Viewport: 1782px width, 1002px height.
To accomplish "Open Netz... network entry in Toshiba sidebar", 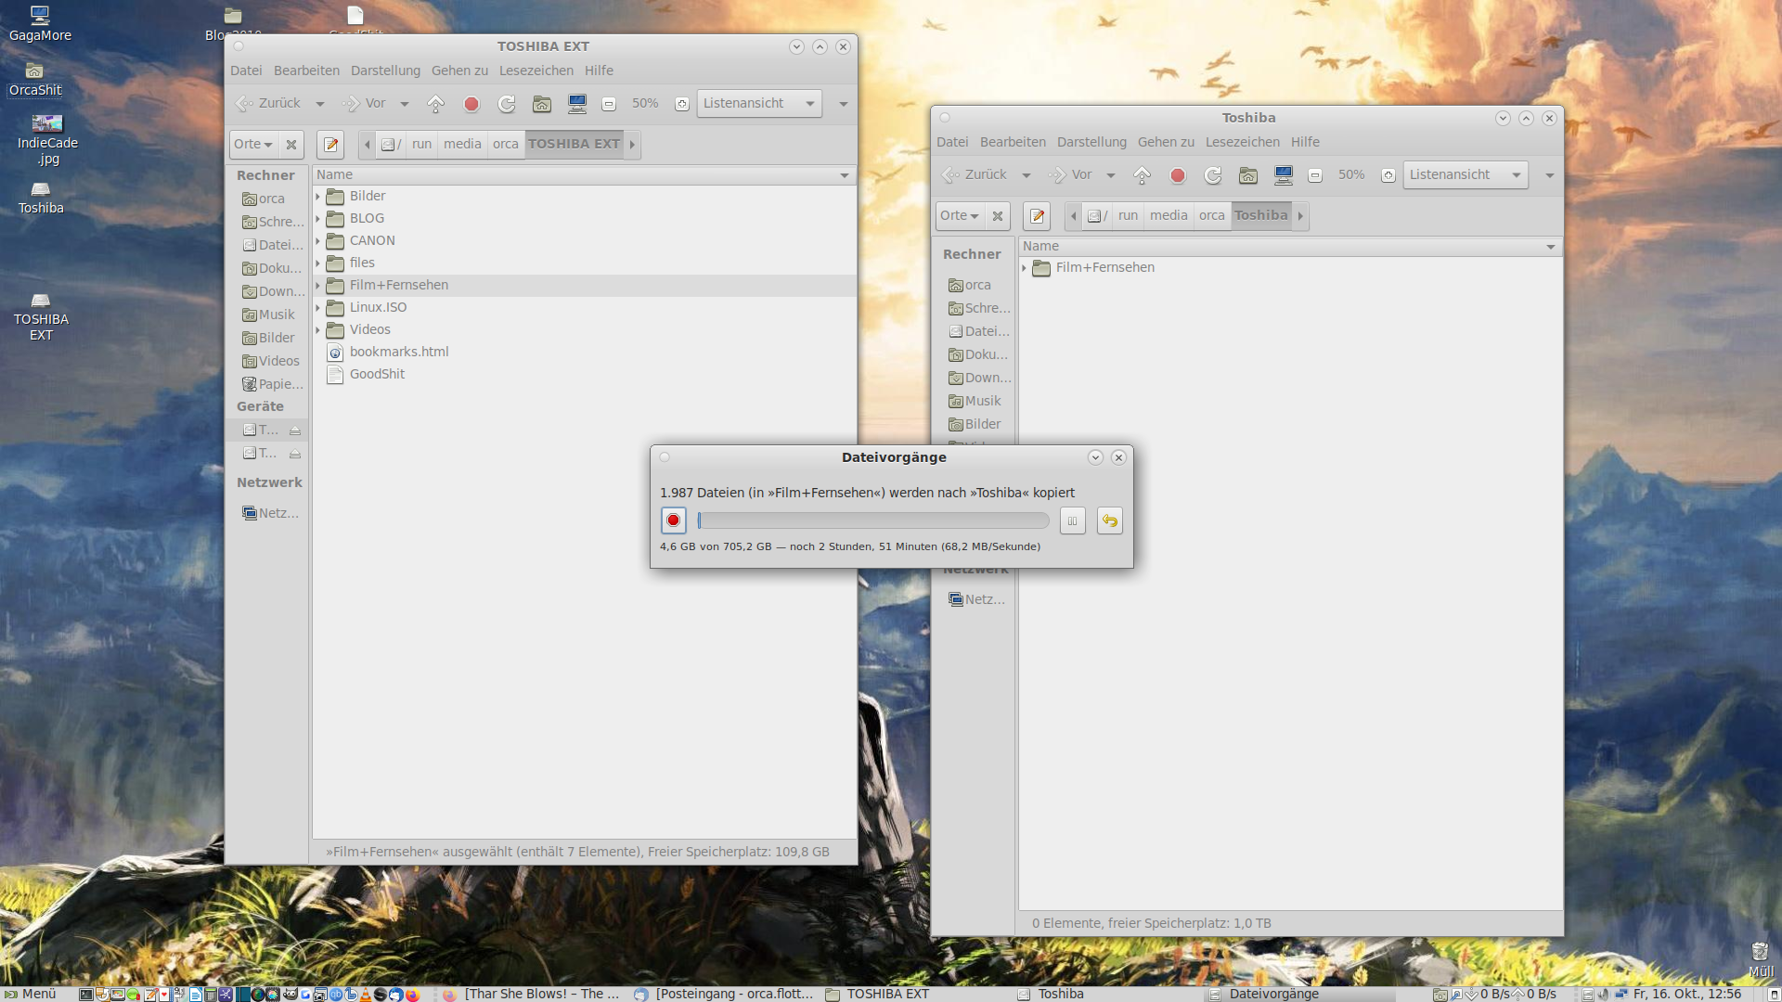I will (977, 600).
